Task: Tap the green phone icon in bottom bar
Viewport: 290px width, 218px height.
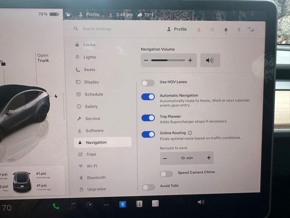Action: (56, 206)
